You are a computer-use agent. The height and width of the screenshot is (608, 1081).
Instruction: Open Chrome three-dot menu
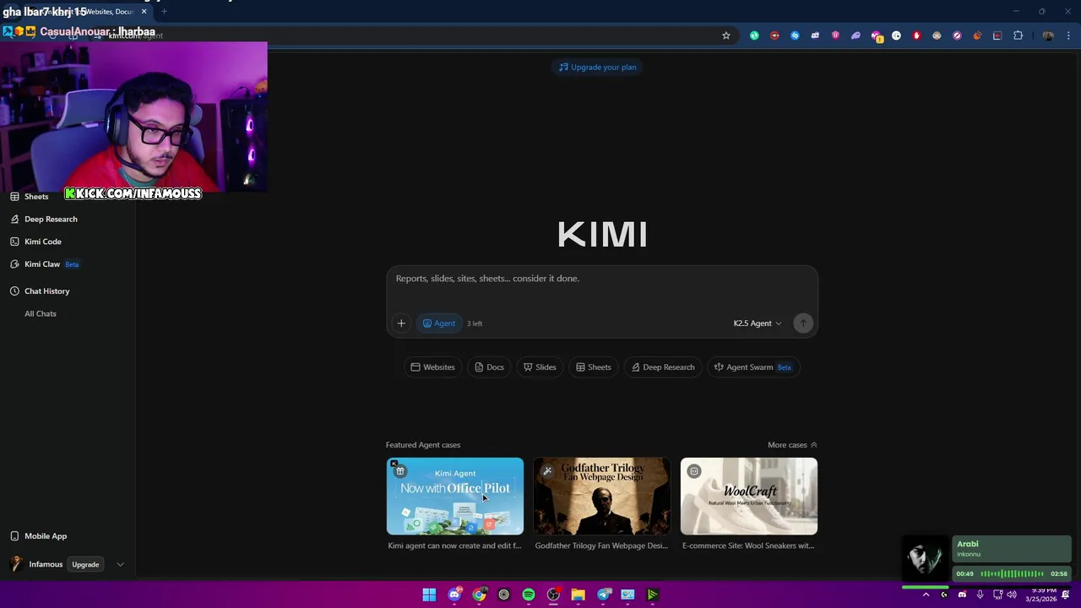pos(1068,35)
